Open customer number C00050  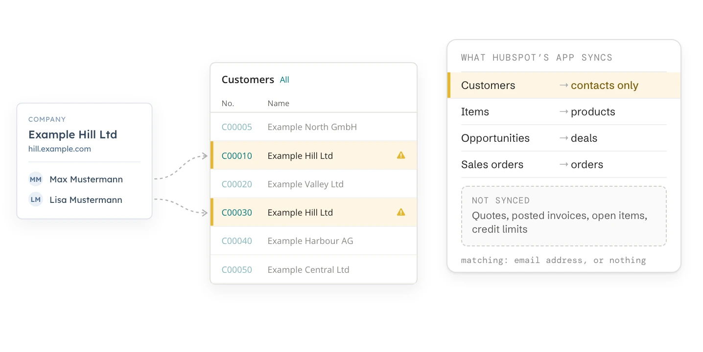coord(237,270)
